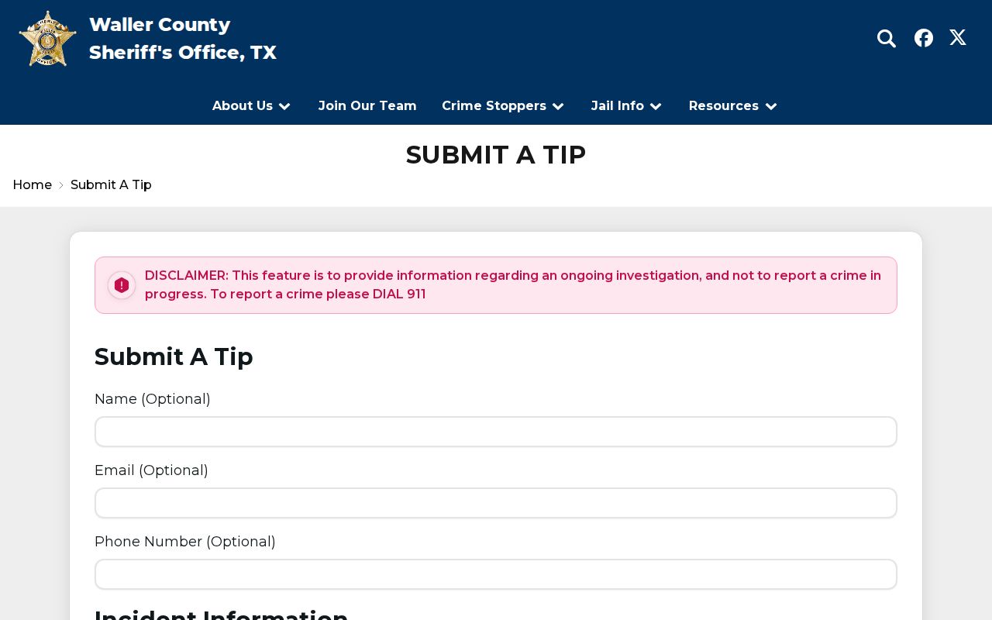Image resolution: width=992 pixels, height=620 pixels.
Task: Click the SUBMIT A TIP page heading
Action: point(496,155)
